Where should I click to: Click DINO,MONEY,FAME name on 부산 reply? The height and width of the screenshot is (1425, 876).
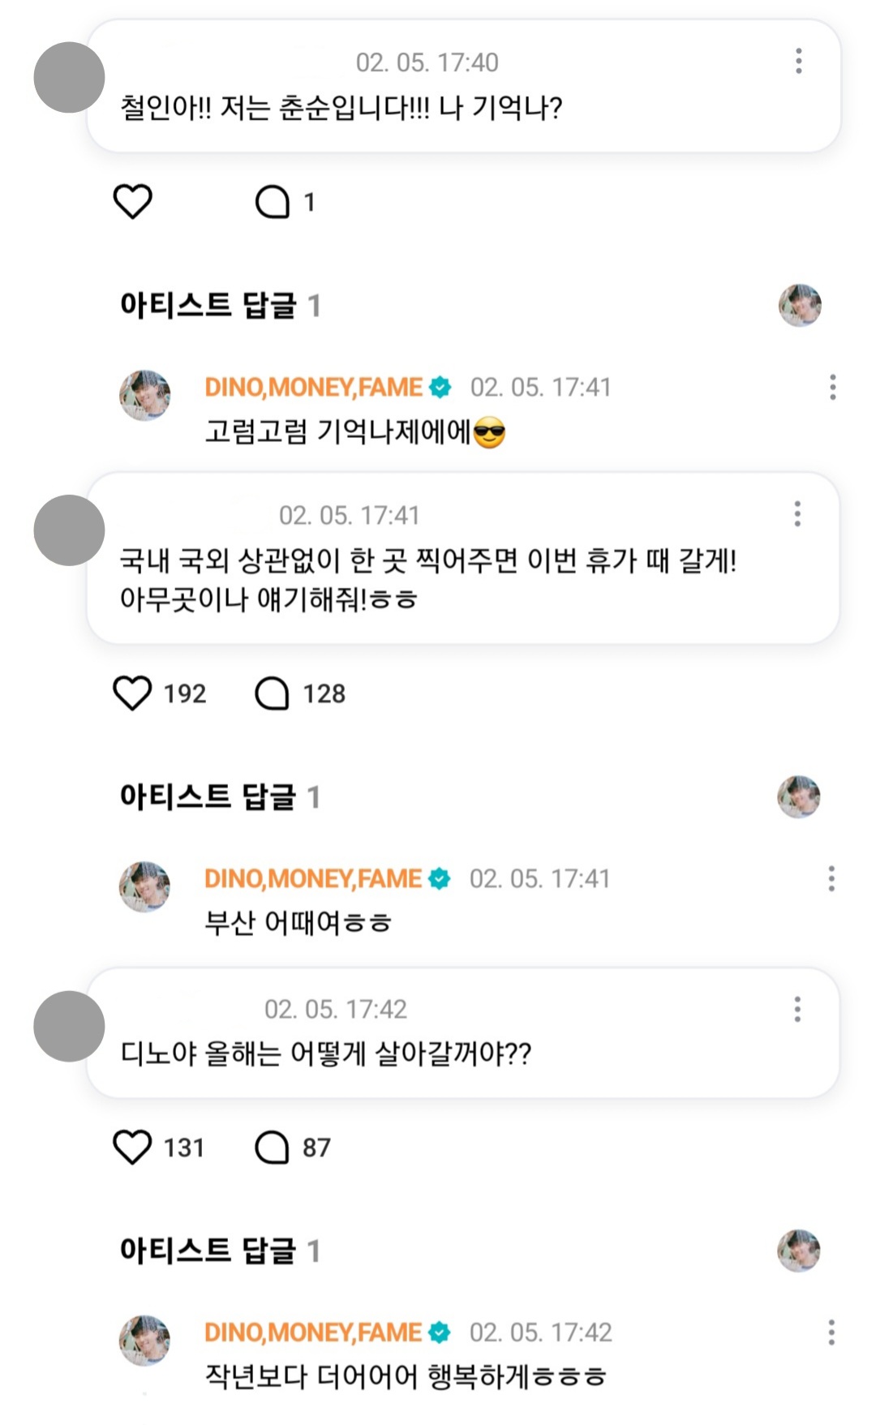(x=313, y=878)
